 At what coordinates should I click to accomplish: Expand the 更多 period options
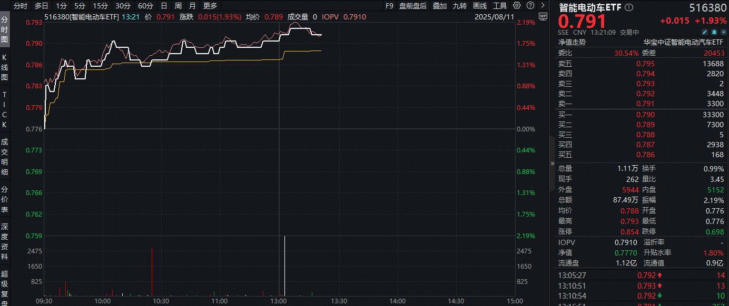(x=210, y=6)
